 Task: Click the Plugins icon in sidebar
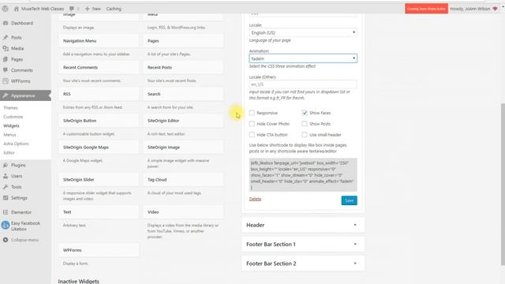6,165
